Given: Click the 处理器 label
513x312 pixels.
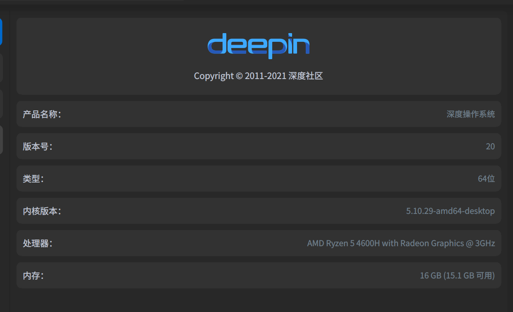Looking at the screenshot, I should tap(38, 243).
